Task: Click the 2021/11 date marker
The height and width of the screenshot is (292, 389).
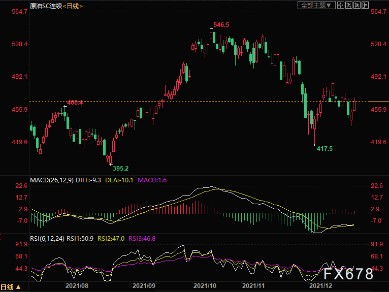Action: tap(253, 286)
